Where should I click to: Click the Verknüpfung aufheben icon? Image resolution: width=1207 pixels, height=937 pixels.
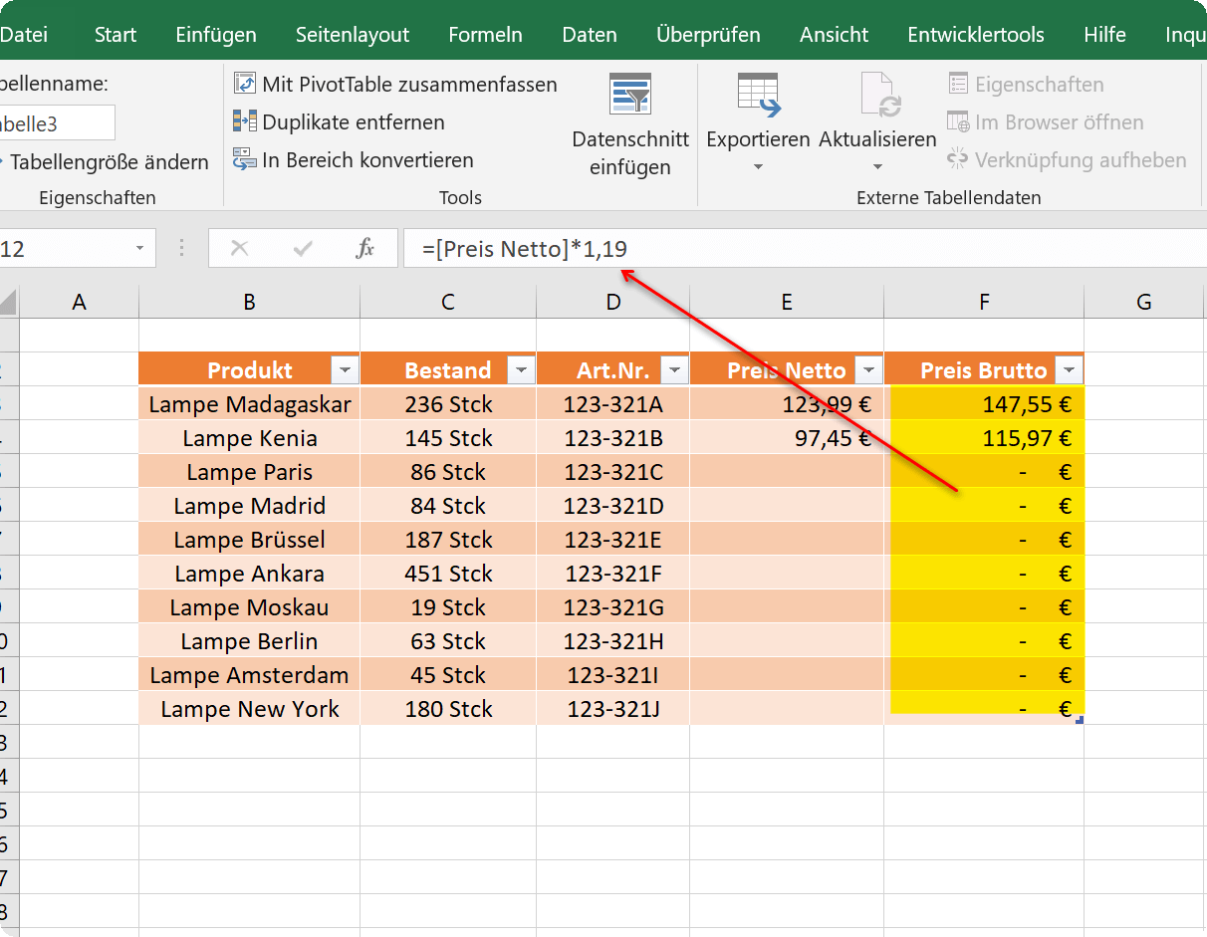point(958,159)
